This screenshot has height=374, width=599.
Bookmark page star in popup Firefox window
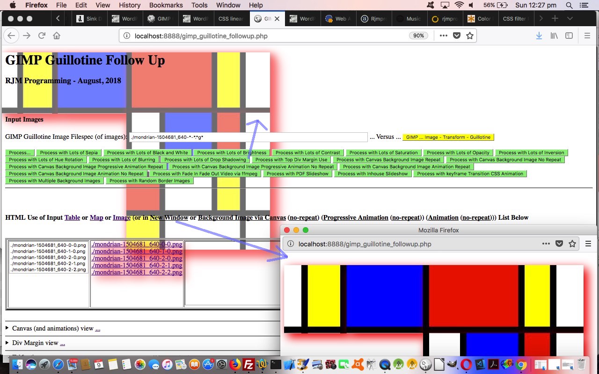point(572,244)
